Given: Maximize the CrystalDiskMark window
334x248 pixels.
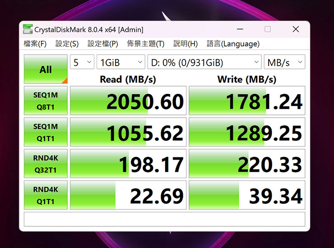Looking at the screenshot, I should pos(268,29).
